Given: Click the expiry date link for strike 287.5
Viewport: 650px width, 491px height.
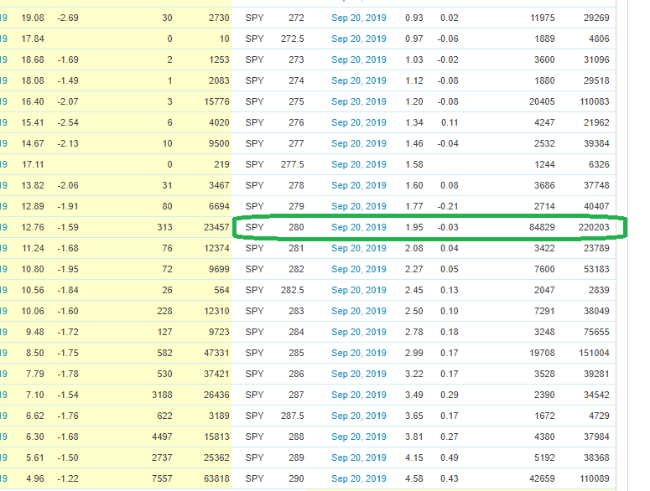Looking at the screenshot, I should tap(358, 416).
